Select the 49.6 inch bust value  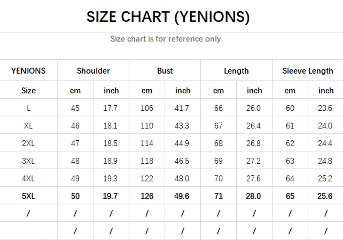click(182, 196)
